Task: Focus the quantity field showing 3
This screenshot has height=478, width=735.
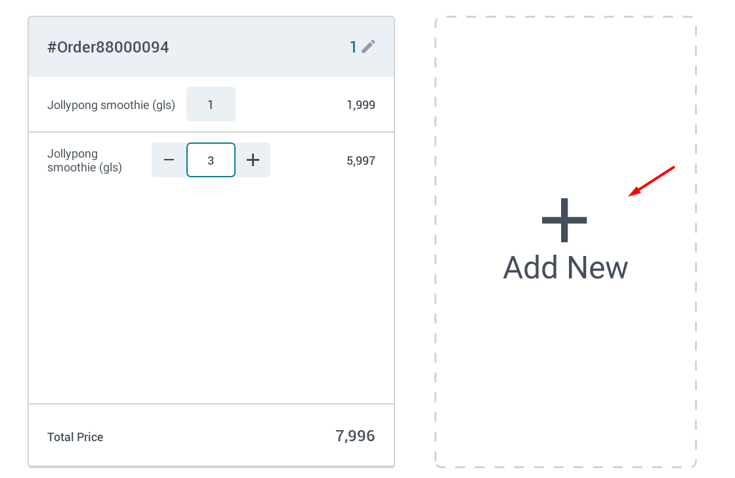Action: (211, 160)
